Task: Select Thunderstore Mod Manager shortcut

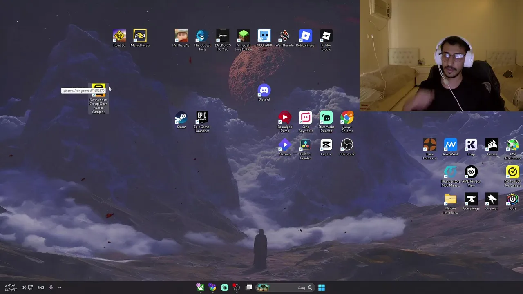Action: 450,176
